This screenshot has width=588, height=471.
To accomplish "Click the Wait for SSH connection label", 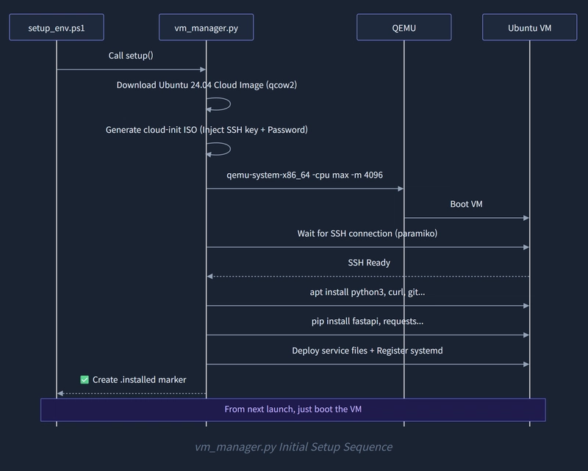I will [367, 233].
